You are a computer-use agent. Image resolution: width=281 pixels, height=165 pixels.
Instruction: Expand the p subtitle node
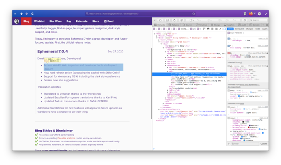(165, 52)
